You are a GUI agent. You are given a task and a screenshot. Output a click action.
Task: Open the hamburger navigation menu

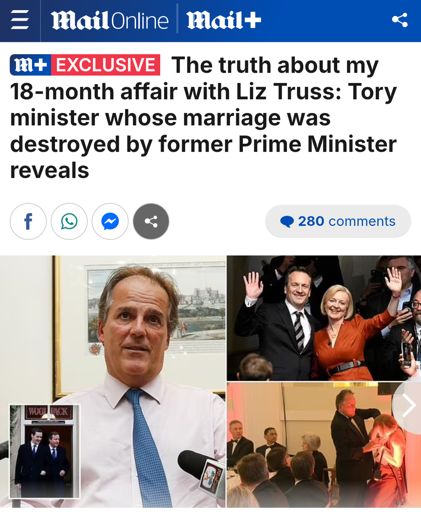[19, 20]
